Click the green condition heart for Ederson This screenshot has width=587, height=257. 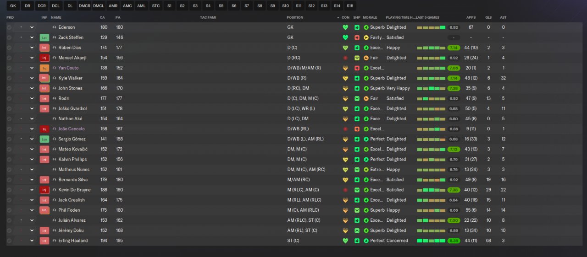coord(345,27)
